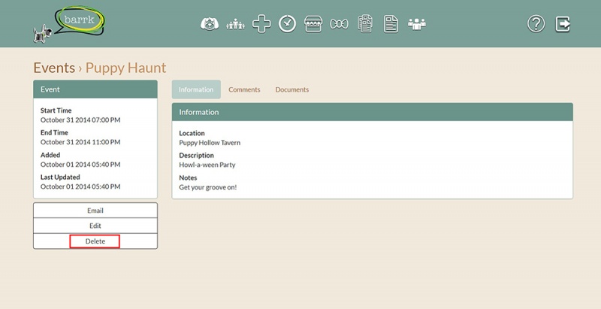Open the stacked documents icon
Image resolution: width=601 pixels, height=309 pixels.
click(365, 24)
